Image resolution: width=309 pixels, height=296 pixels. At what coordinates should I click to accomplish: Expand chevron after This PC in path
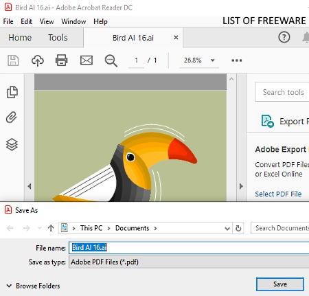click(108, 228)
